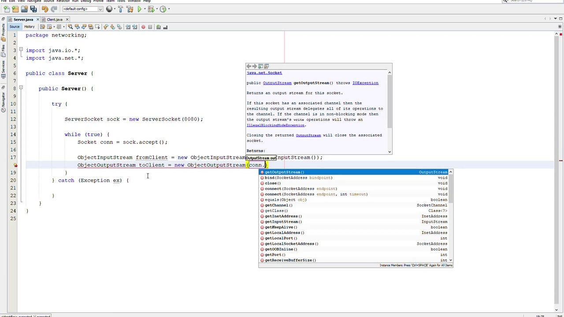This screenshot has height=317, width=564.
Task: Stop macro recording with square icon
Action: point(150,27)
